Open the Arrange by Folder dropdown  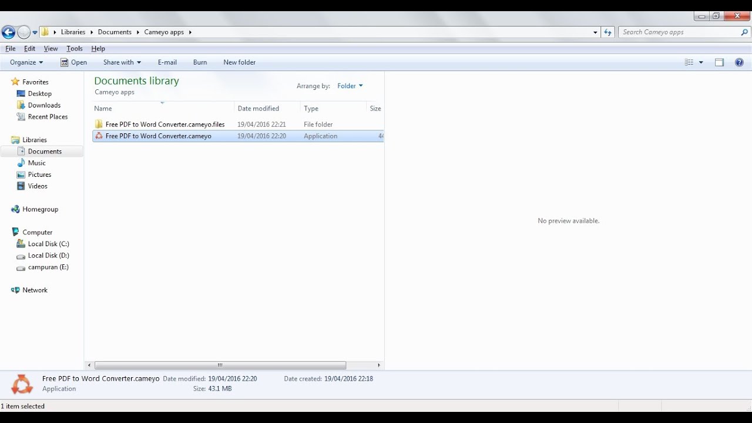[x=350, y=86]
